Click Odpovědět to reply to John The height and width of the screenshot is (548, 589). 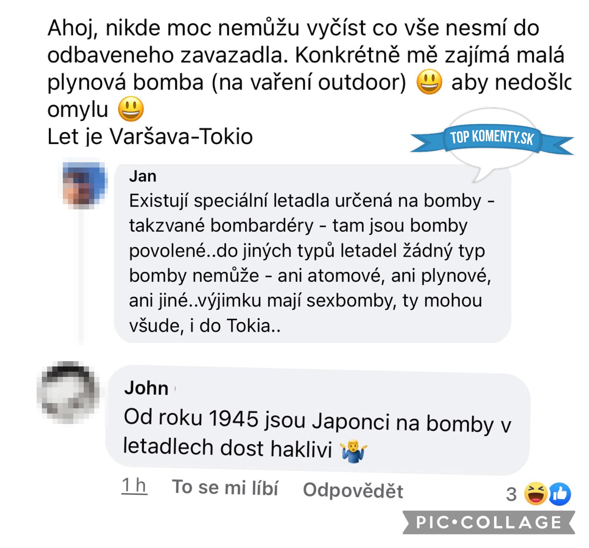pos(353,490)
